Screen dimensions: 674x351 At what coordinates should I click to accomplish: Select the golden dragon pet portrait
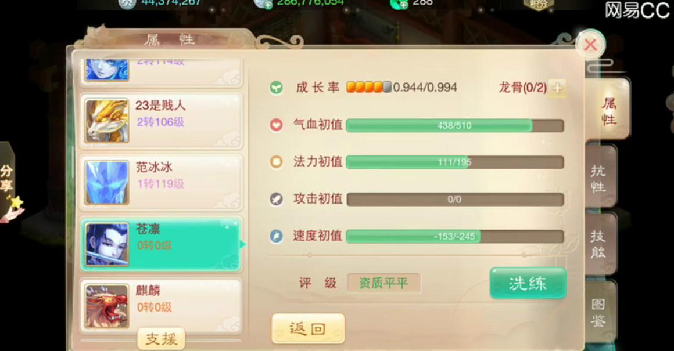click(106, 121)
